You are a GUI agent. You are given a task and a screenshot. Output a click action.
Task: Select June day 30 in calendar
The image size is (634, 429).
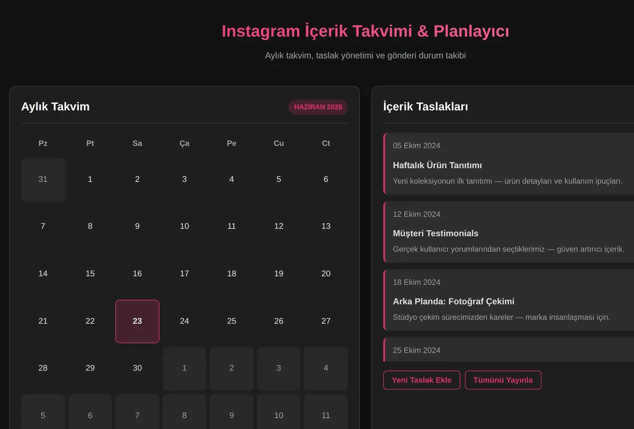(x=137, y=368)
